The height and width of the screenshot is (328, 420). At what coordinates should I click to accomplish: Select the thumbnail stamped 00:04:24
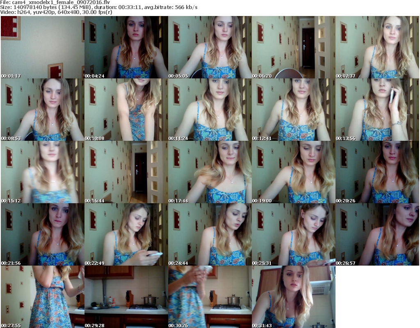click(x=126, y=47)
